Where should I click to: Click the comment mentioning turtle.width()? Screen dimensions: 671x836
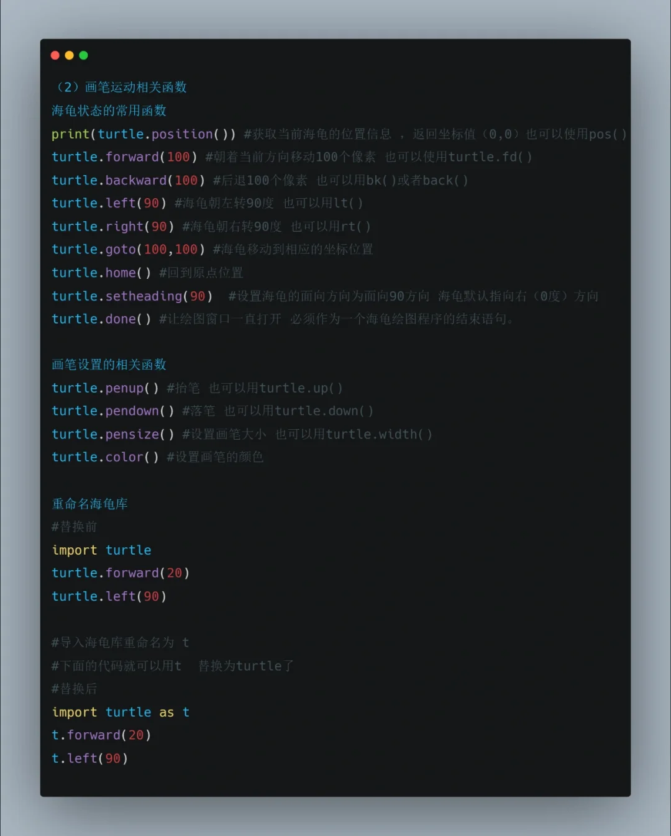(307, 434)
